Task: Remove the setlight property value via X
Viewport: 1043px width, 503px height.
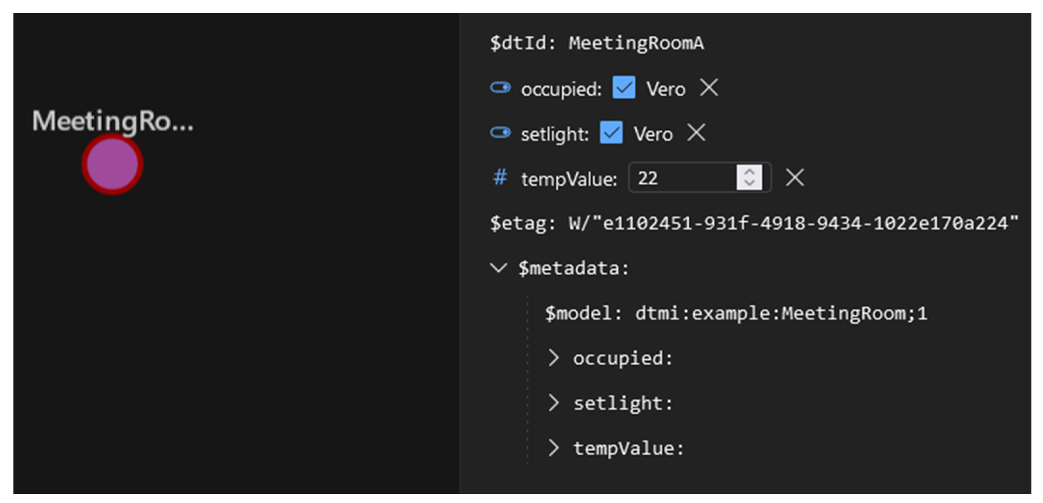Action: point(697,132)
